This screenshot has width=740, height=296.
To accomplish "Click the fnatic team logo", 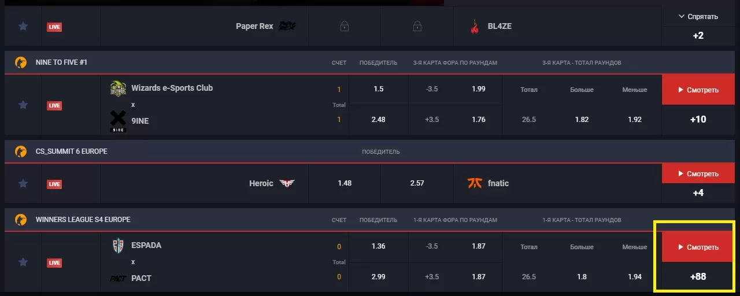I will click(x=474, y=183).
